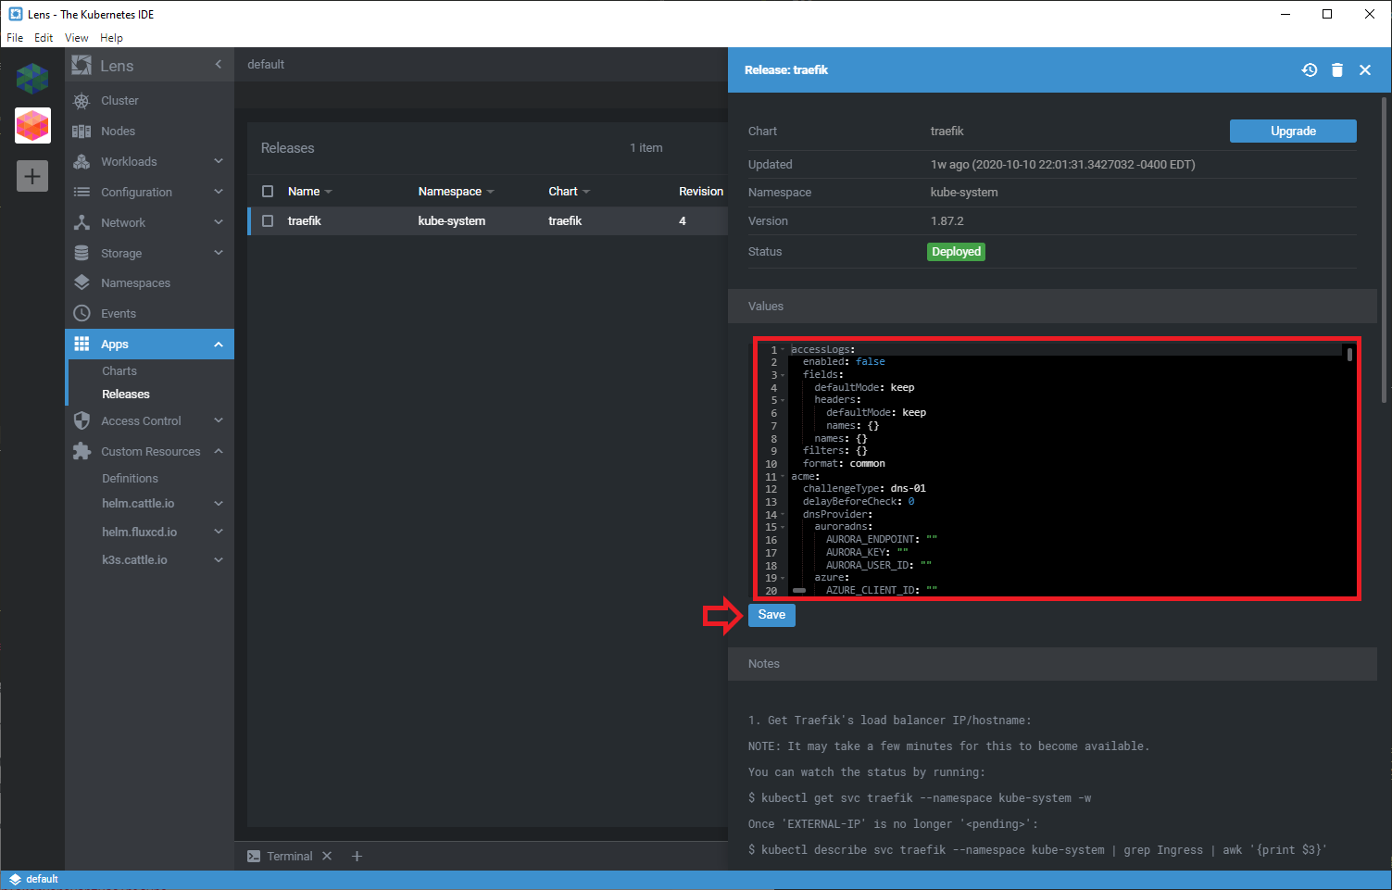Expand the Access Control section
This screenshot has height=890, width=1392.
[x=219, y=421]
